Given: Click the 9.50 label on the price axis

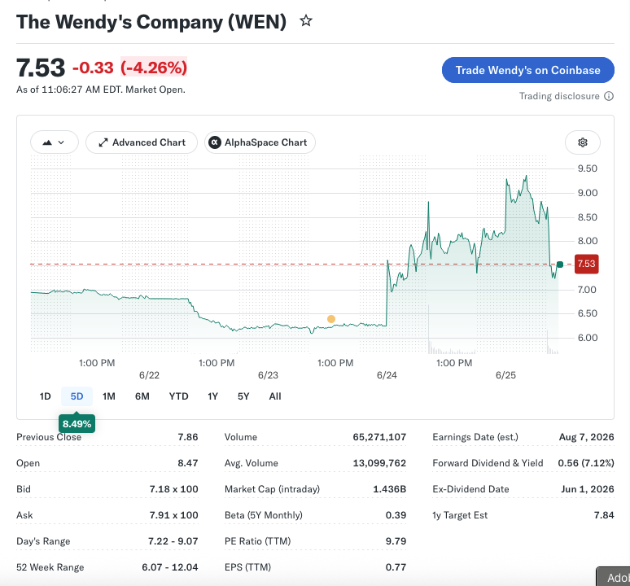Looking at the screenshot, I should [588, 168].
